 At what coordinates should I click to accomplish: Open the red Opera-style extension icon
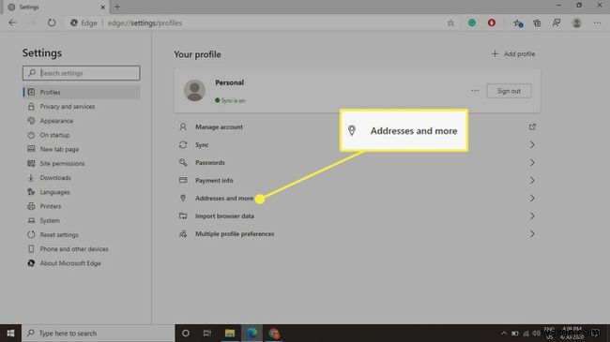click(492, 22)
